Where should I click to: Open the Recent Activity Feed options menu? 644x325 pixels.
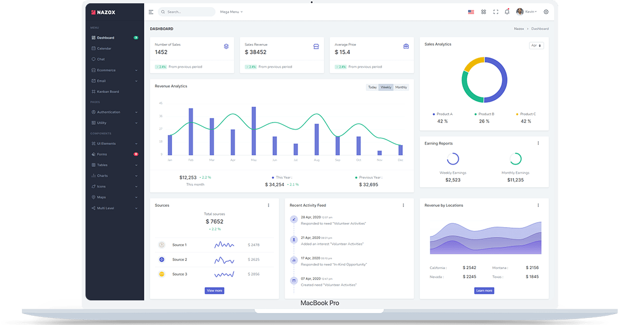(403, 205)
